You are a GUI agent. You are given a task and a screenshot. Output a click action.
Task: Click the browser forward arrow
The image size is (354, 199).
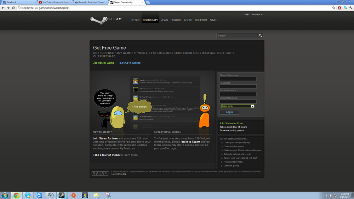click(8, 8)
